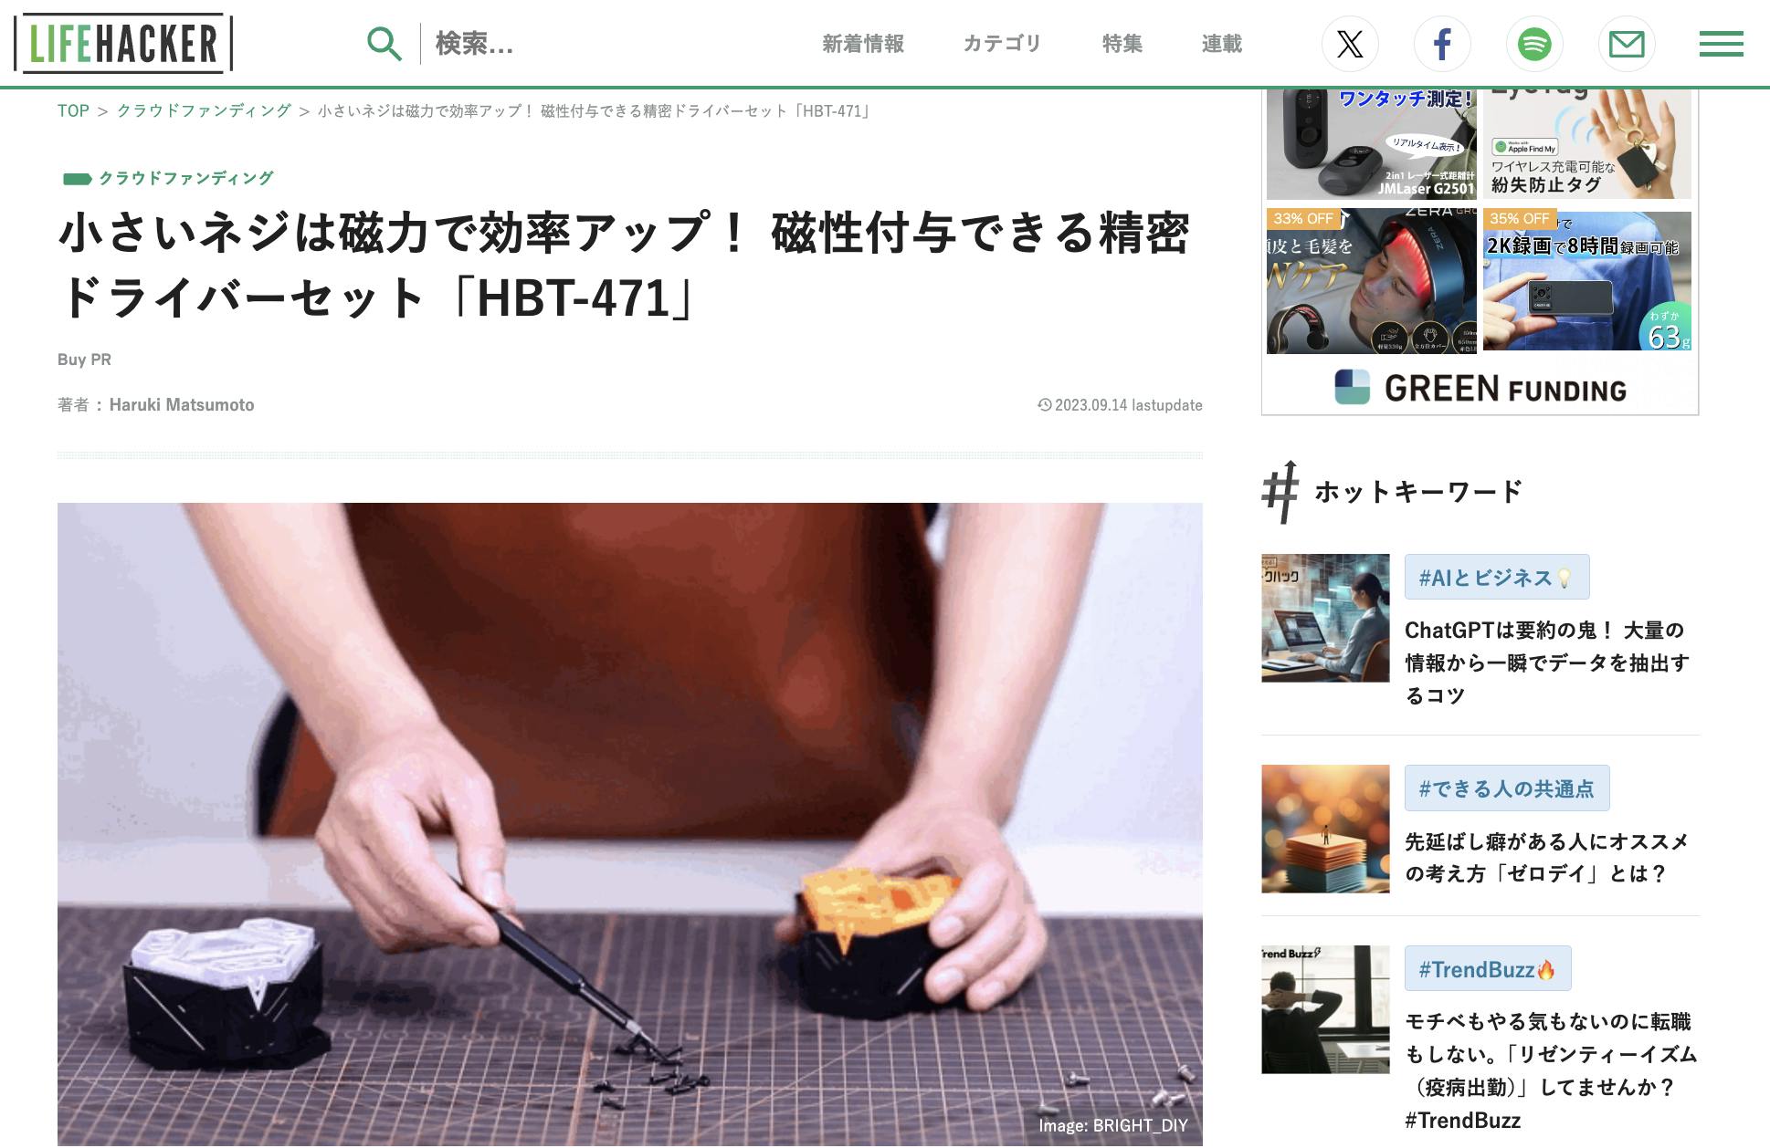Select the #TrendBuzz keyword tag
The image size is (1770, 1148).
coord(1488,968)
